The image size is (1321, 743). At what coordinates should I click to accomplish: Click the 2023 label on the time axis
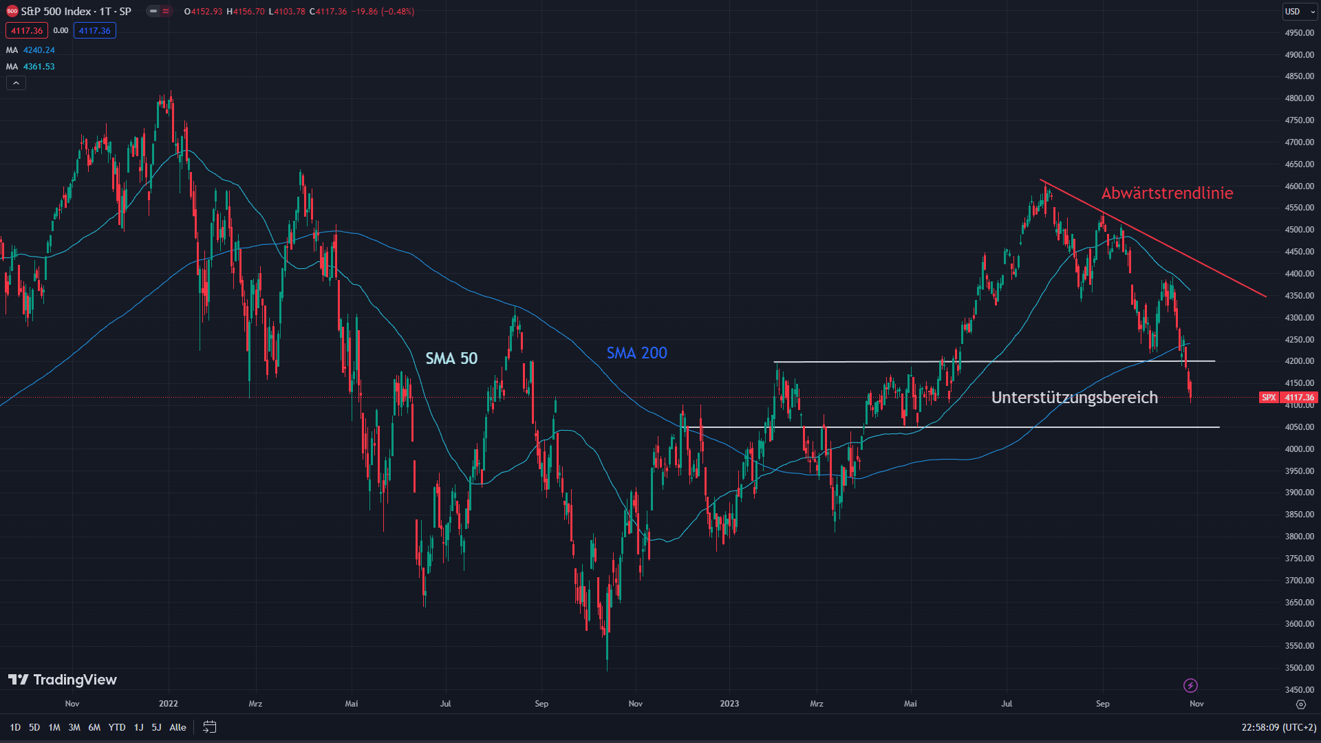pos(729,704)
